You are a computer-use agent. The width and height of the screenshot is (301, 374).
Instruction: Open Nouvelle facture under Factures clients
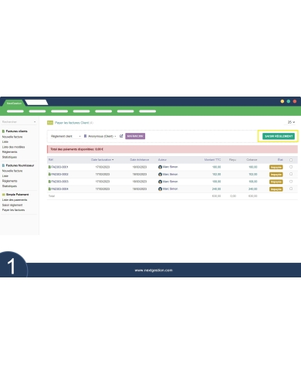coord(12,137)
